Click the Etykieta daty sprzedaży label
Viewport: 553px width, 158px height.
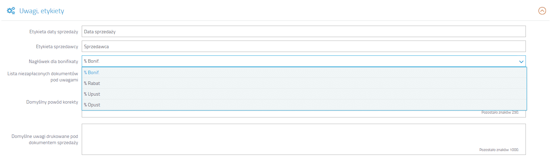[x=54, y=32]
